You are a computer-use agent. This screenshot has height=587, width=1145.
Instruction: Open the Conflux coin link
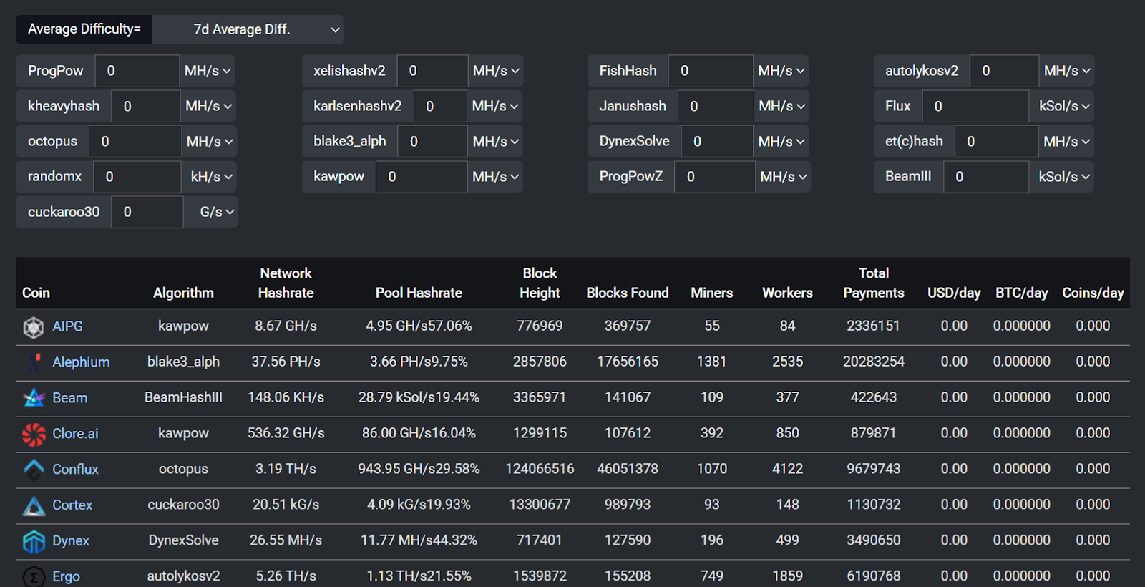(x=75, y=470)
